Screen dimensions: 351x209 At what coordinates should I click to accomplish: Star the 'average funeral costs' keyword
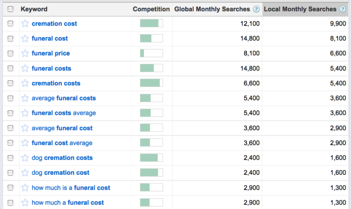point(25,98)
